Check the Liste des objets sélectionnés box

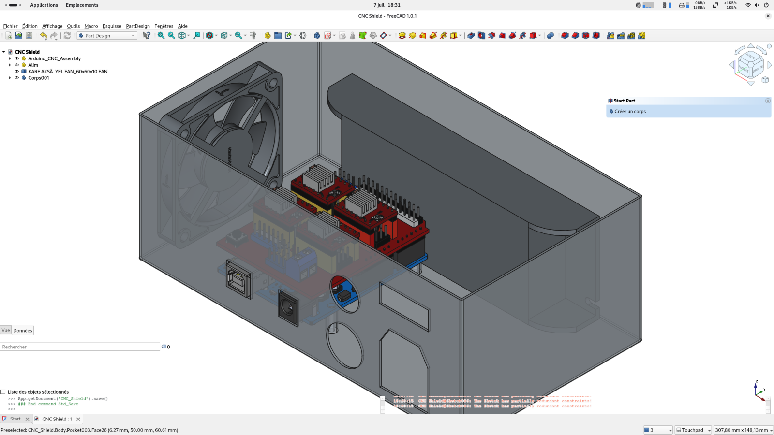pyautogui.click(x=3, y=392)
